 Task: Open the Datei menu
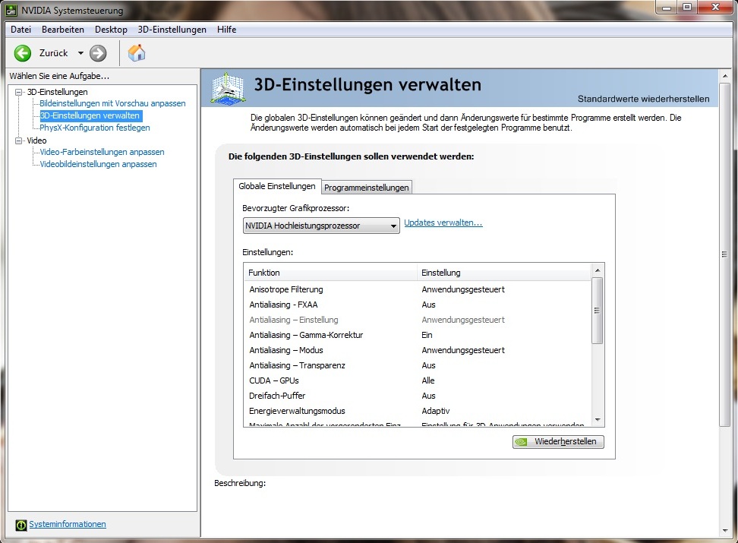20,29
